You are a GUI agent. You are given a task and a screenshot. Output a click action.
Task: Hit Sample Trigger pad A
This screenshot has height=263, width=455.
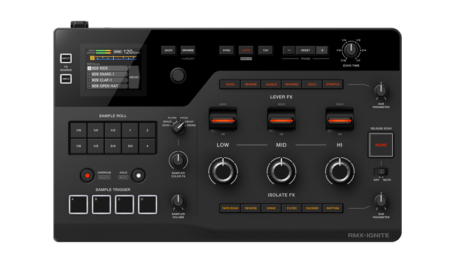click(x=79, y=205)
